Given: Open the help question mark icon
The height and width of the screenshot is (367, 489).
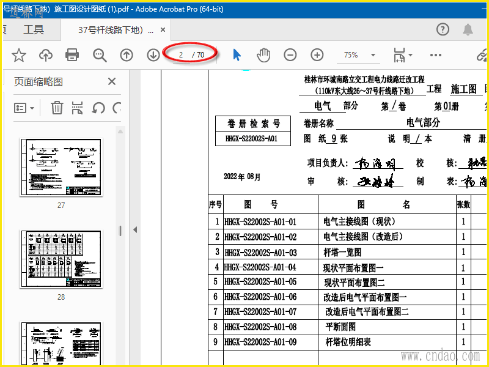Looking at the screenshot, I should point(443,29).
